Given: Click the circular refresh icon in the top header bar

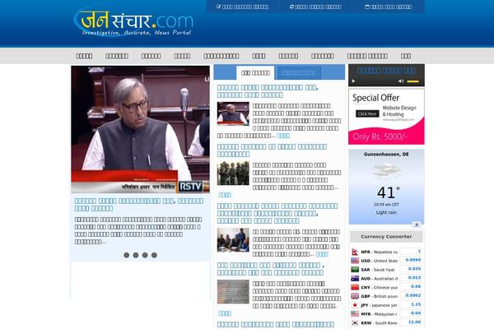Looking at the screenshot, I should (291, 7).
